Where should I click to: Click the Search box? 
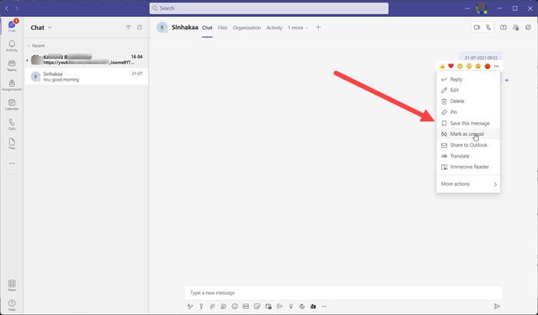coord(269,8)
